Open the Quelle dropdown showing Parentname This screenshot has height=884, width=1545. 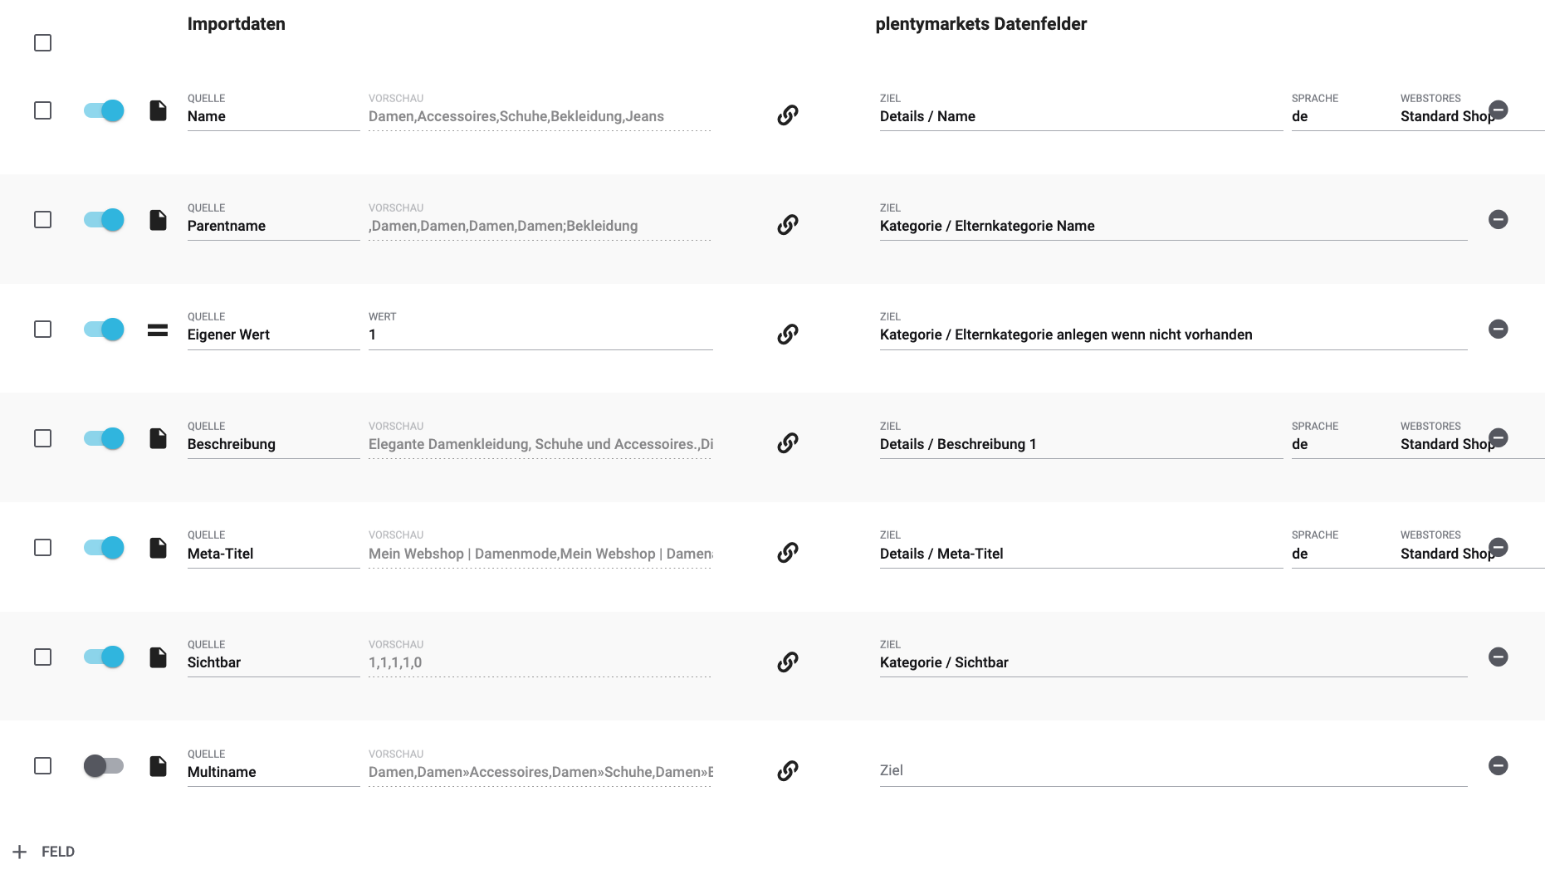click(272, 226)
